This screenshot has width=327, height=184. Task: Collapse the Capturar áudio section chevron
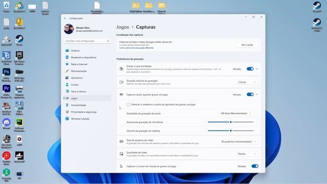[x=257, y=95]
